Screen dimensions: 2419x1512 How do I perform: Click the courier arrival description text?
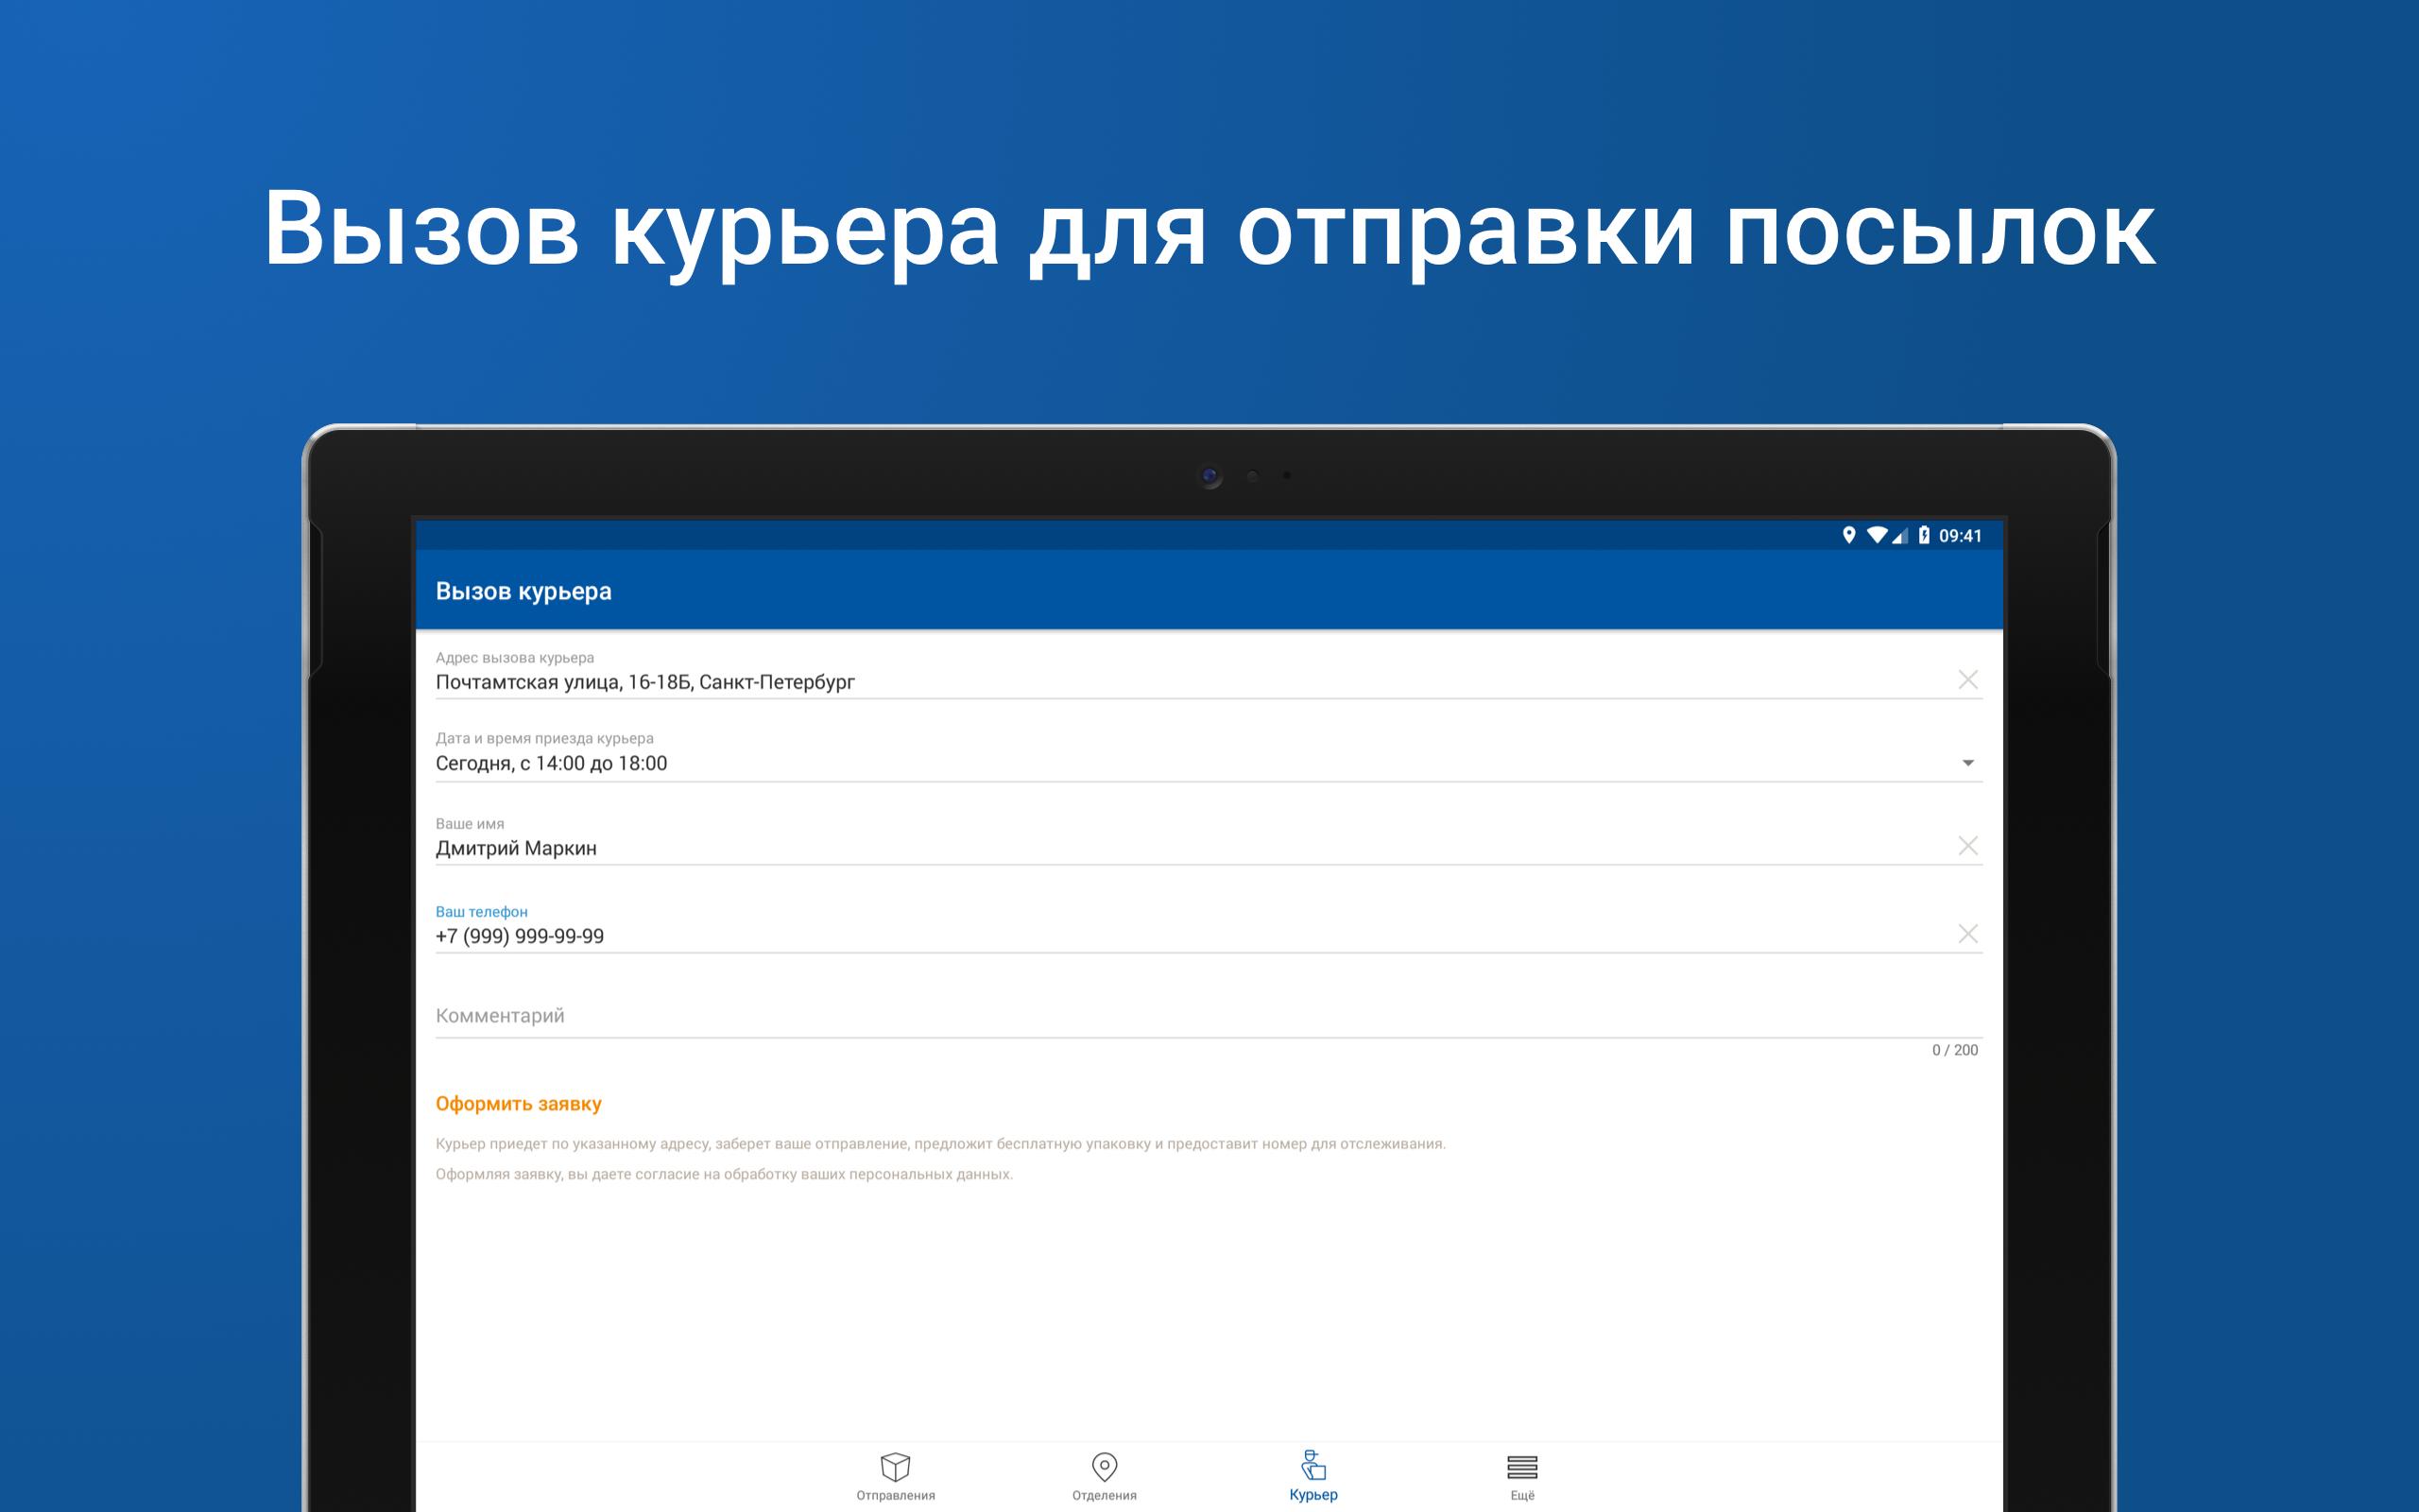pyautogui.click(x=939, y=1144)
